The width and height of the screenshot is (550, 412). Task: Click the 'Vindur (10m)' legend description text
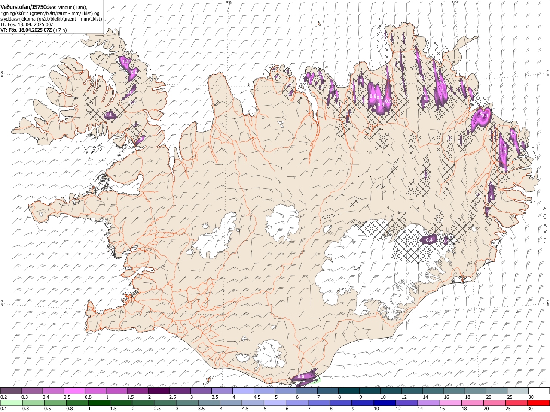pos(73,7)
